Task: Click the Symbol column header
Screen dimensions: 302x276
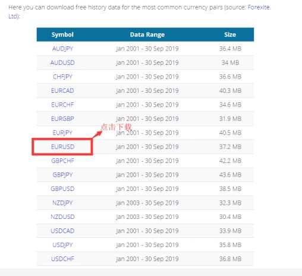Action: 62,34
